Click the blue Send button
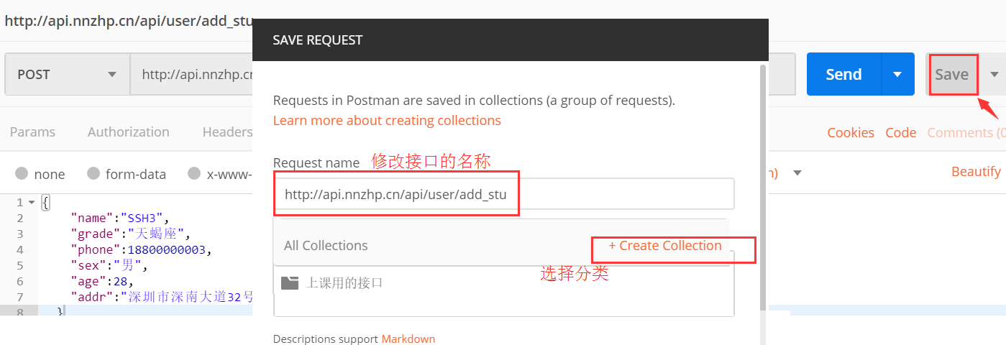This screenshot has height=345, width=1006. (843, 74)
